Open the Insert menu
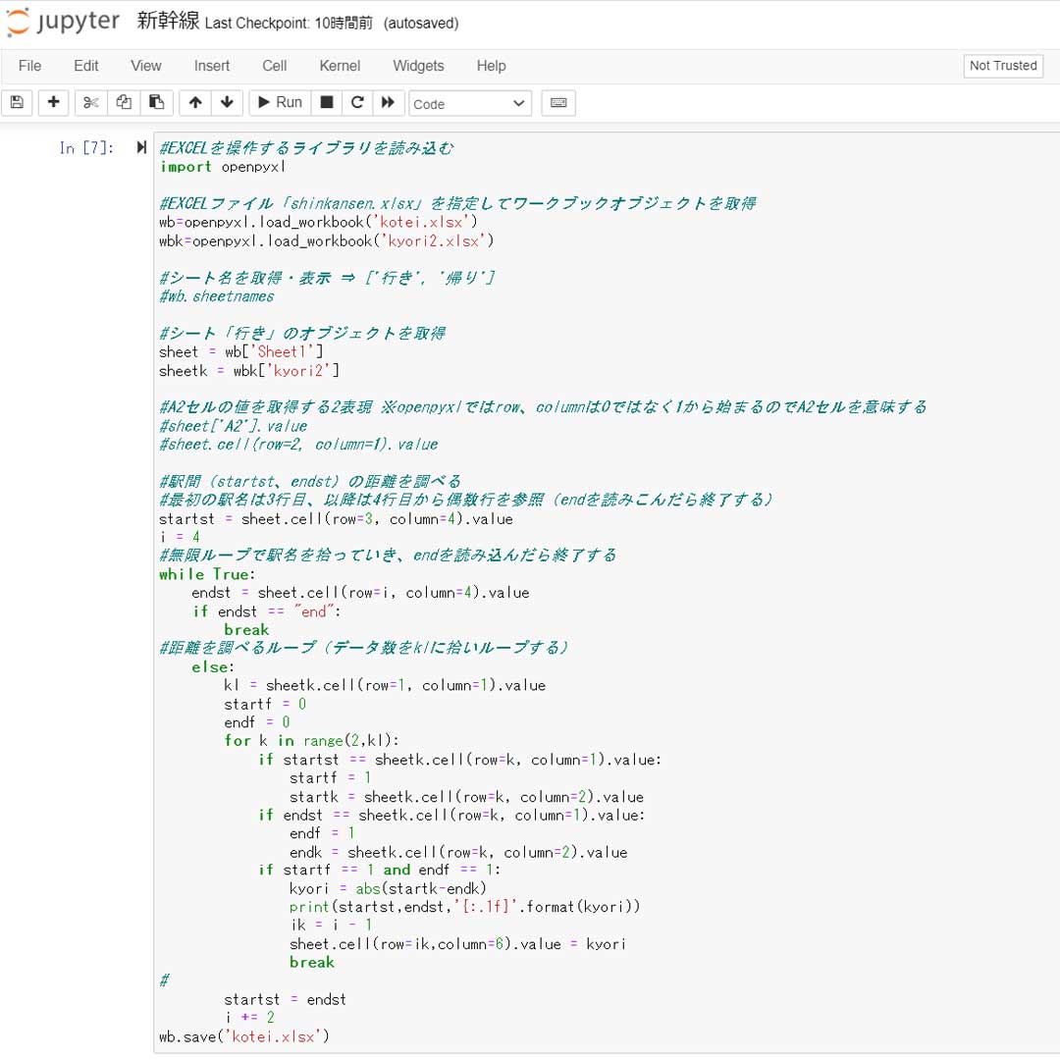Screen dimensions: 1060x1060 (212, 66)
